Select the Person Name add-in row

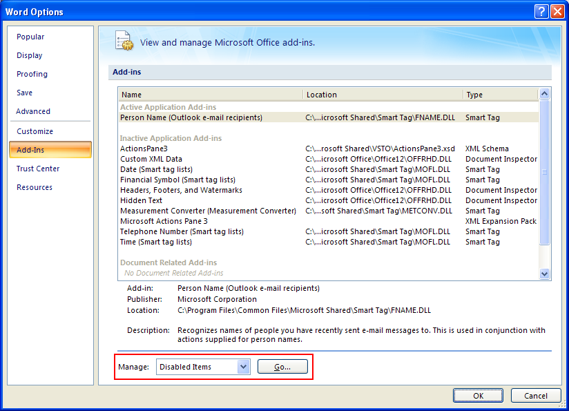[x=191, y=118]
